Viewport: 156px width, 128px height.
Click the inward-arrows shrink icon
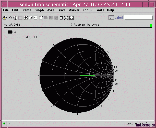click(71, 18)
